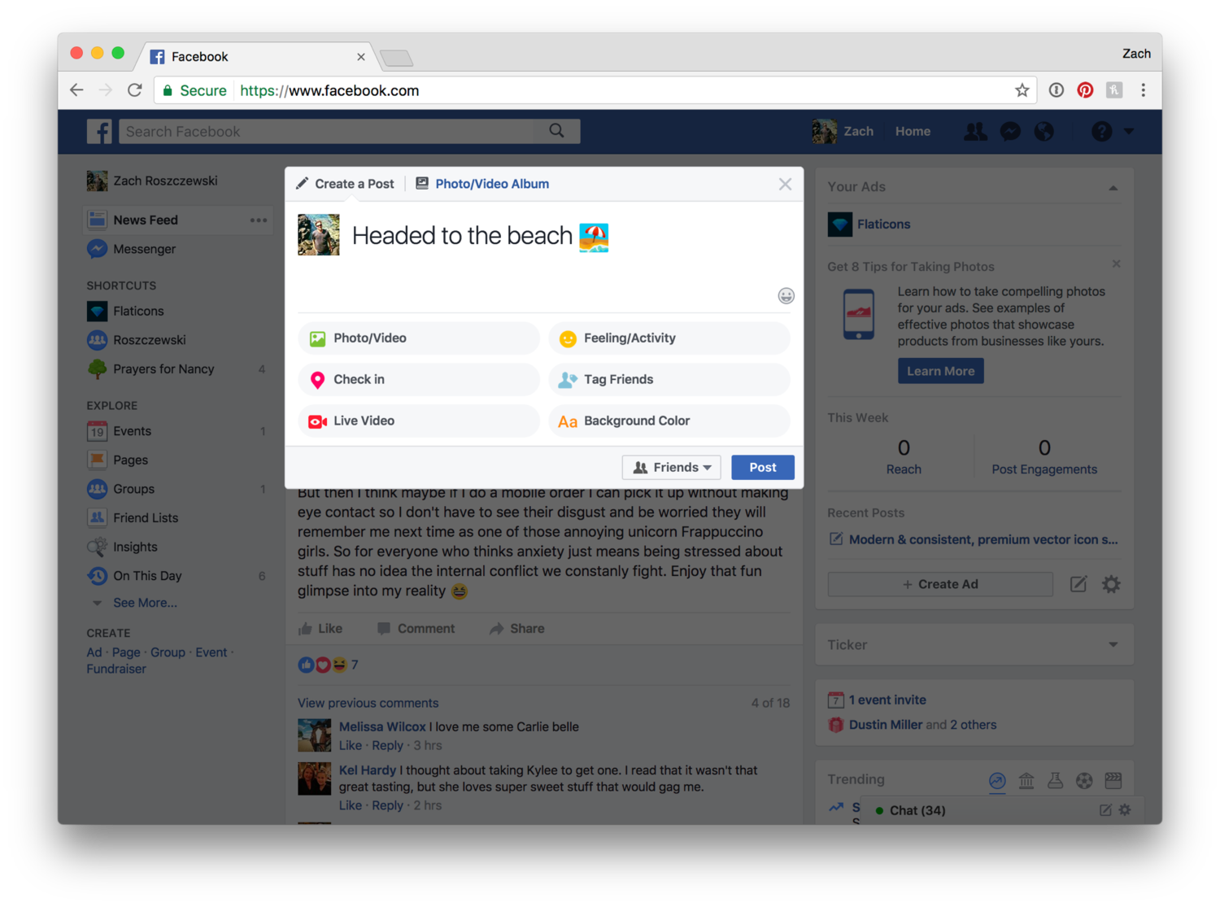Like the post
Viewport: 1220px width, 907px height.
click(320, 629)
